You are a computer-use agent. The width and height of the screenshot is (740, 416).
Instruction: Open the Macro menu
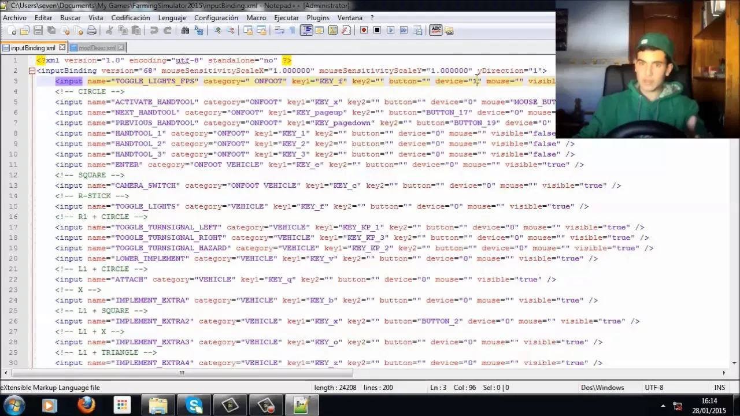tap(256, 18)
